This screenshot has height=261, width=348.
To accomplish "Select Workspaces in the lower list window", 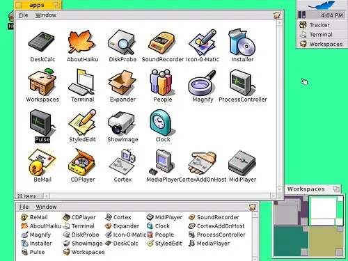I will point(84,252).
